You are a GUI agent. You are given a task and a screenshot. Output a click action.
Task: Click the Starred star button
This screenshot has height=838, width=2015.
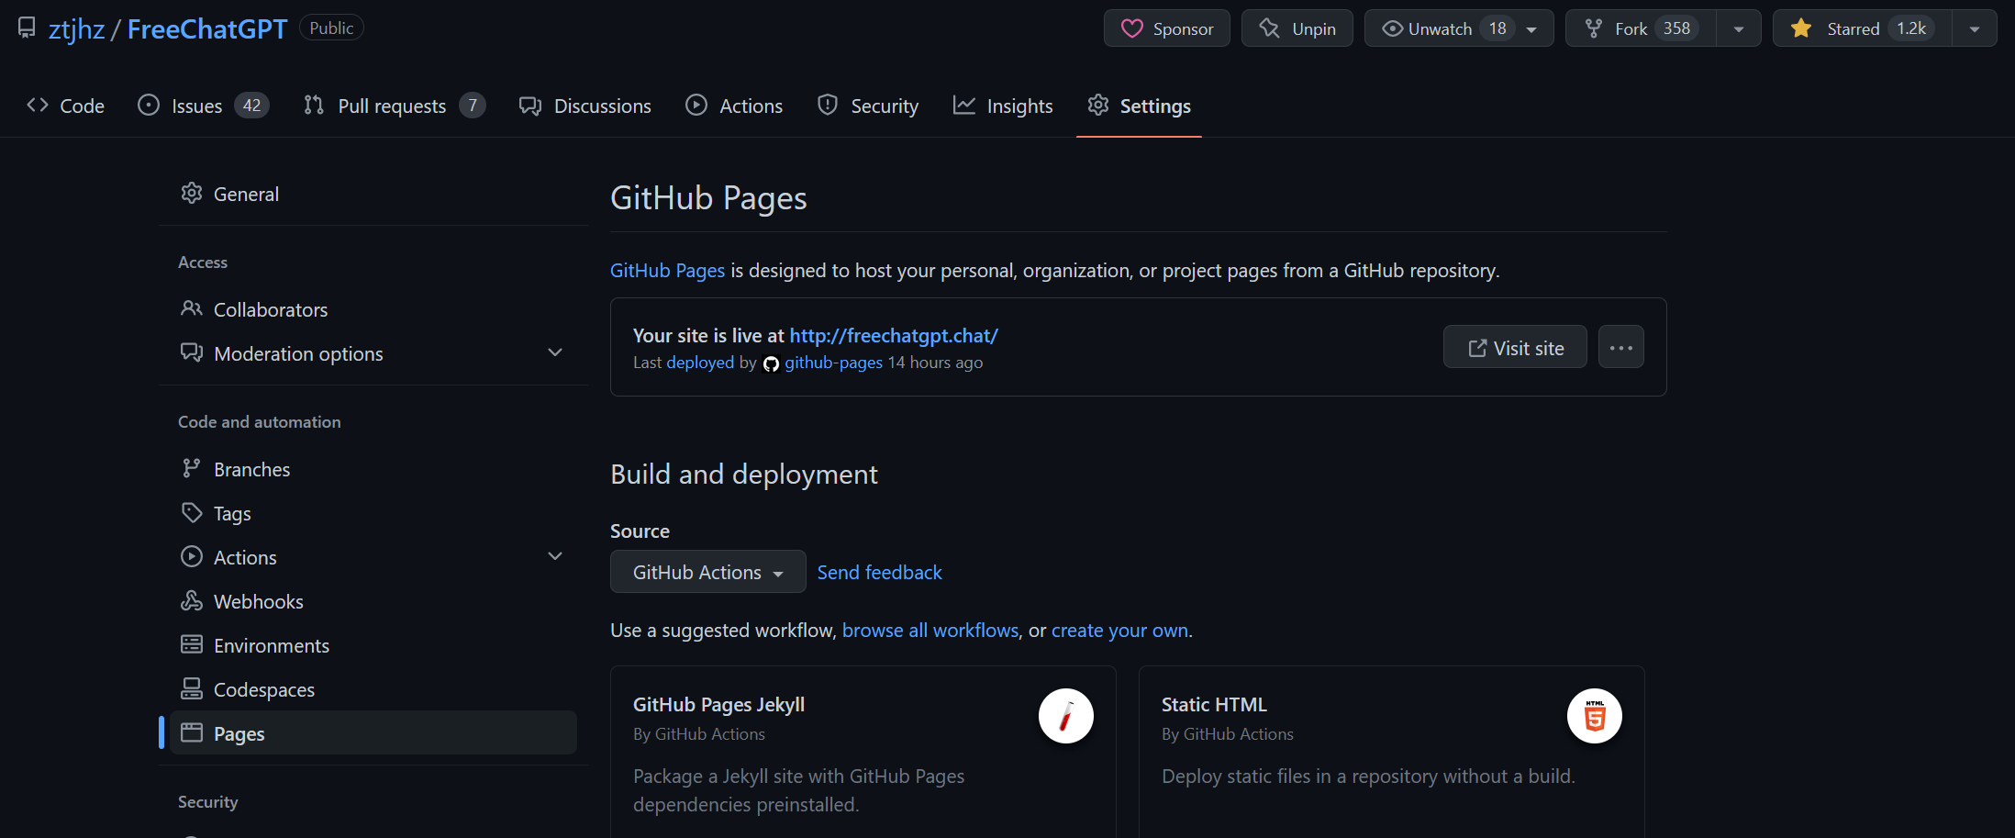coord(1863,28)
